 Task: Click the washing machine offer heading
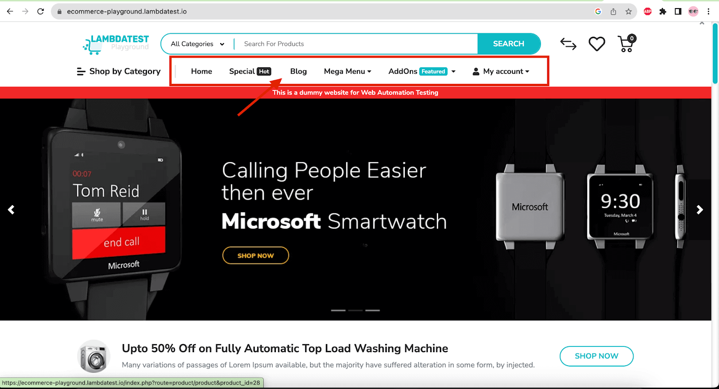[x=285, y=349]
